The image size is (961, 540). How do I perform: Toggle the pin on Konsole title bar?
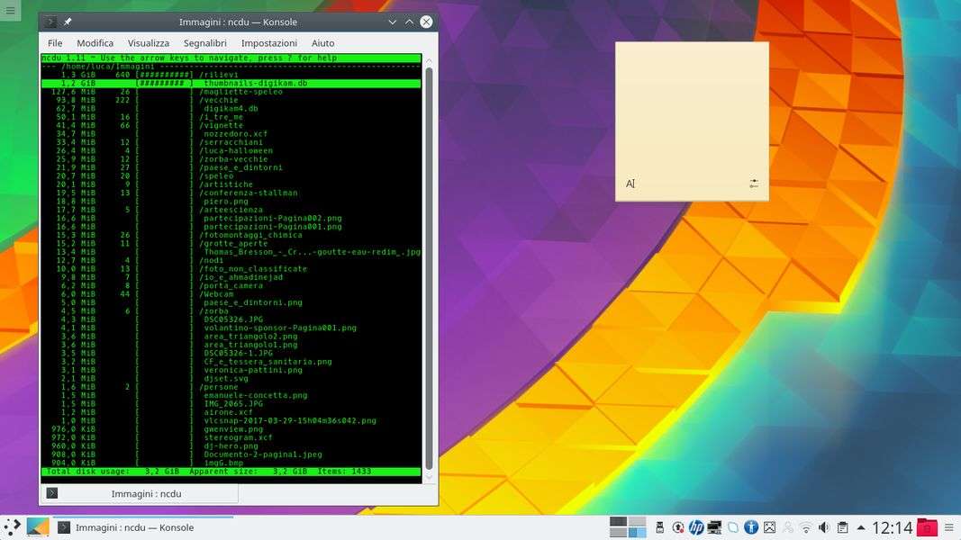[x=68, y=22]
